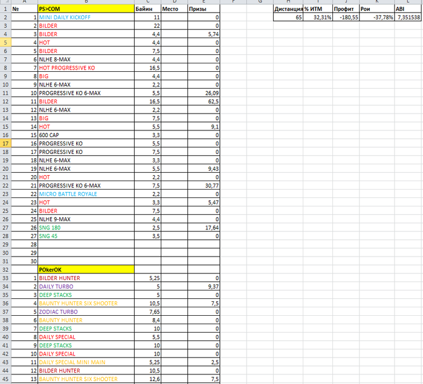Click the prize value 9,43
The height and width of the screenshot is (384, 423).
204,168
